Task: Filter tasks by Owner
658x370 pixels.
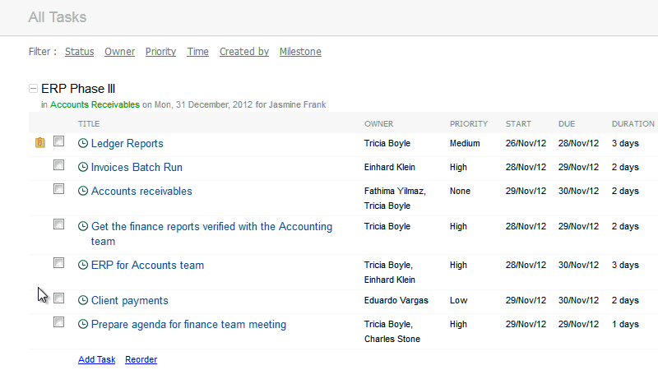Action: 119,52
